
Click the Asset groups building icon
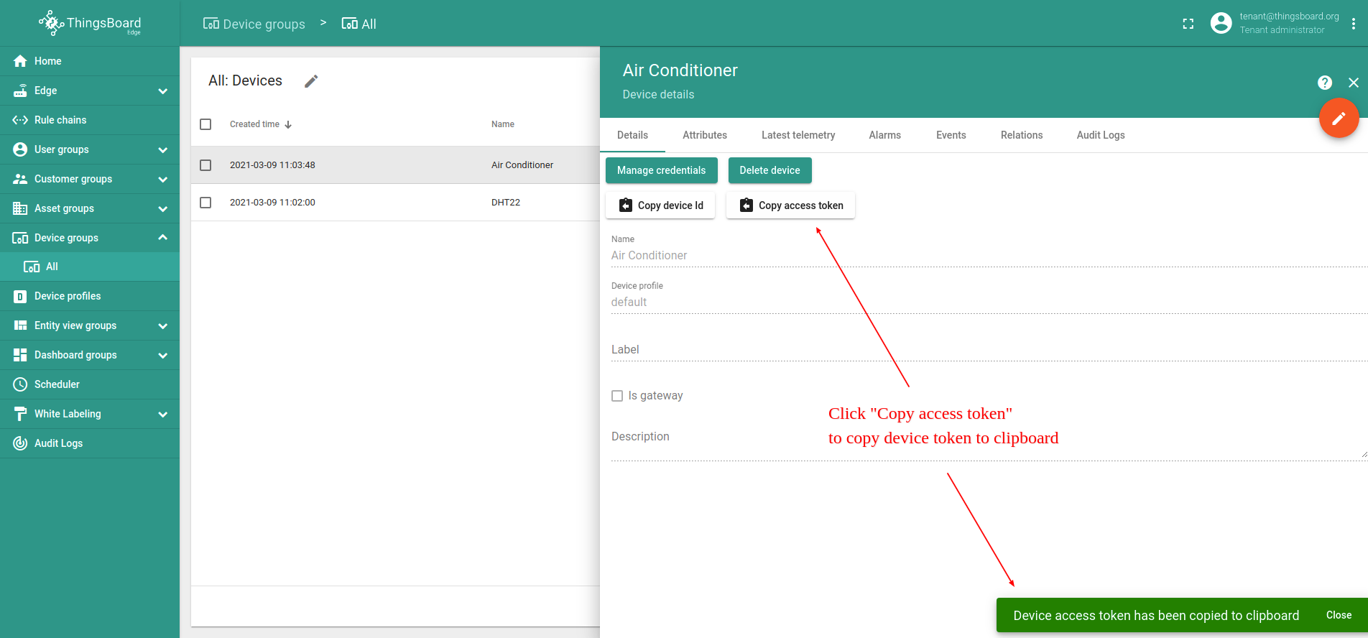pos(20,208)
